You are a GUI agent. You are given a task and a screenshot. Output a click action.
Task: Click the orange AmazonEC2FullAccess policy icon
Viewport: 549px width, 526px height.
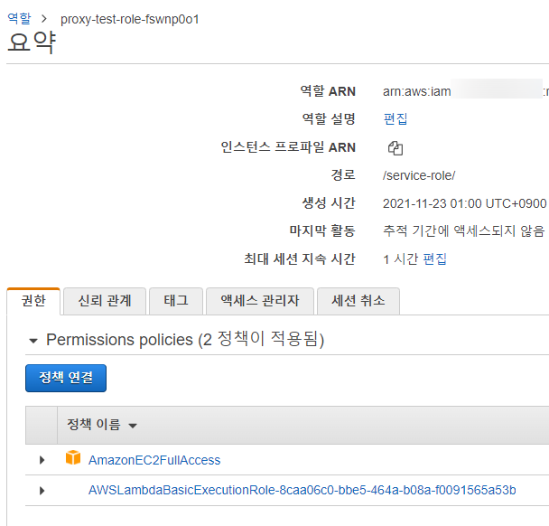tap(73, 459)
